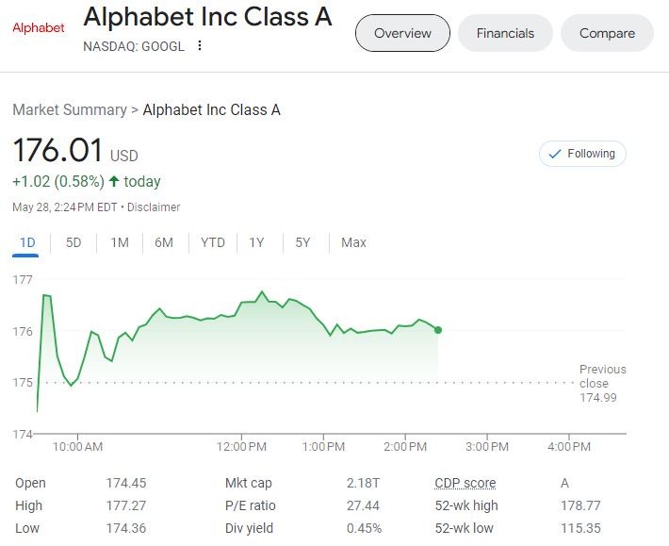Switch chart to 1Y range

point(256,242)
